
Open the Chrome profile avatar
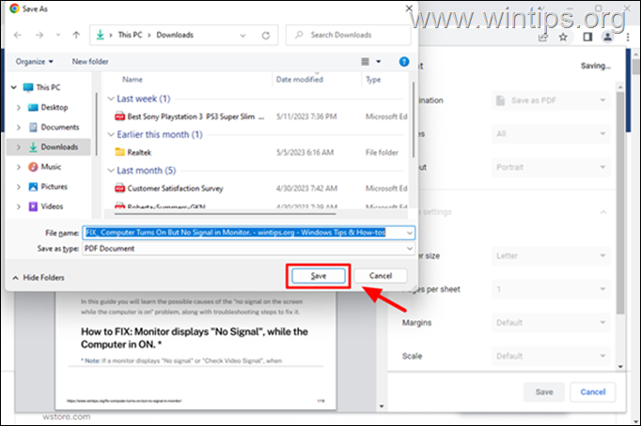(608, 38)
